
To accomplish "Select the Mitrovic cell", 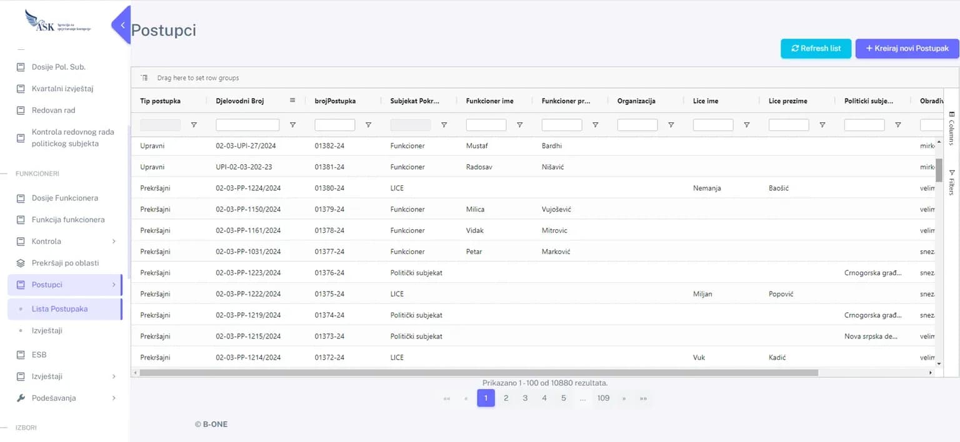I will pyautogui.click(x=554, y=230).
